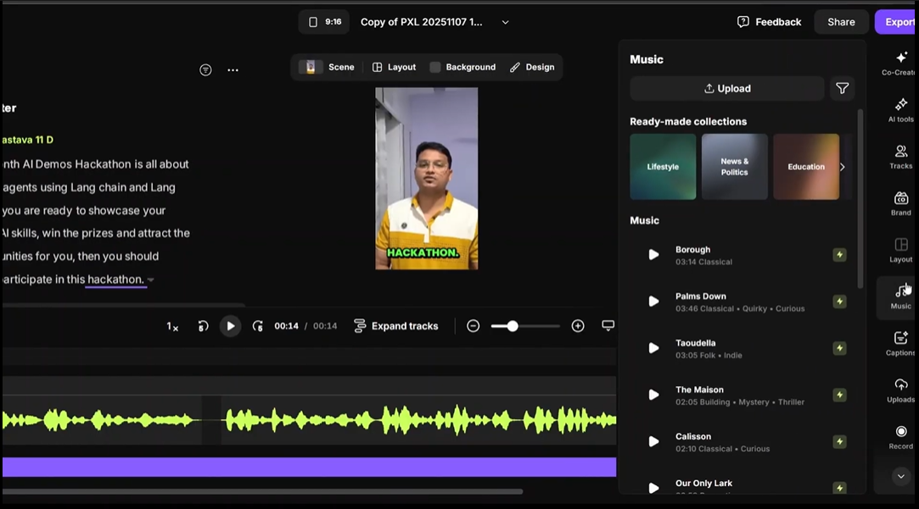Viewport: 919px width, 509px height.
Task: Click Expand tracks
Action: pos(396,326)
